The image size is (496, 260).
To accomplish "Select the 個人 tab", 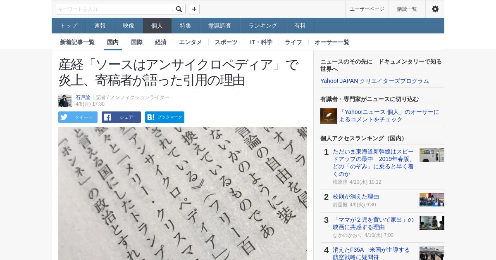I will pyautogui.click(x=157, y=26).
